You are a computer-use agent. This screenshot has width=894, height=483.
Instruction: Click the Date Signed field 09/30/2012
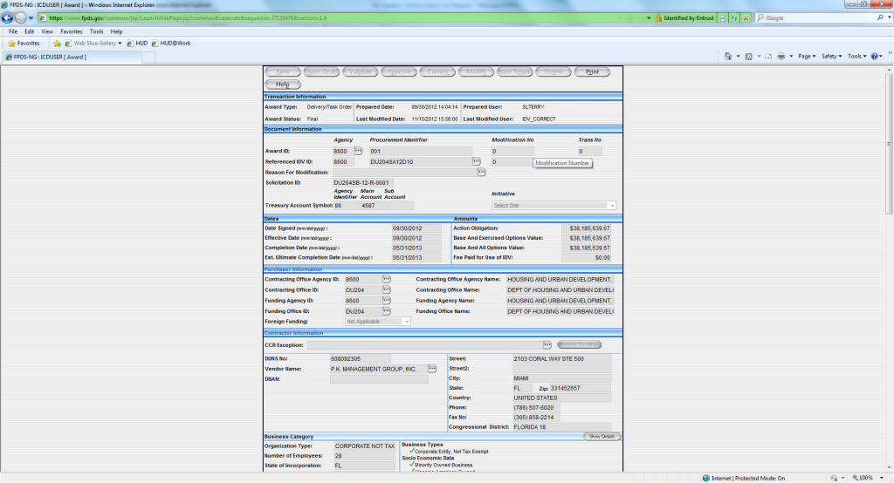click(416, 228)
